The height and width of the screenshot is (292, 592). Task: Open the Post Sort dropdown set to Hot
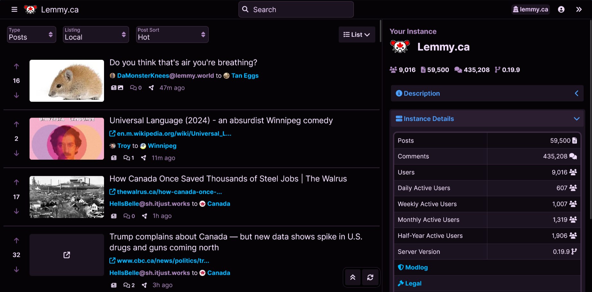172,34
